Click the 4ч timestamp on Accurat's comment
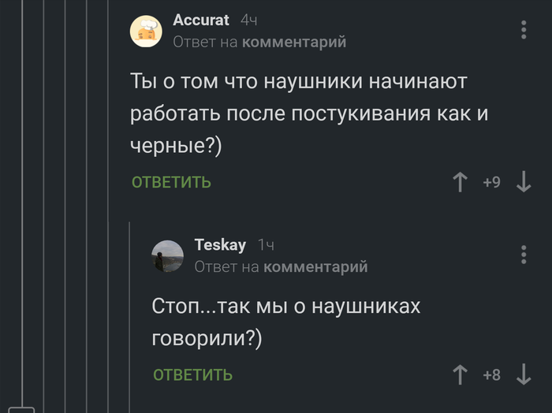Screen dimensions: 552x413 point(248,20)
